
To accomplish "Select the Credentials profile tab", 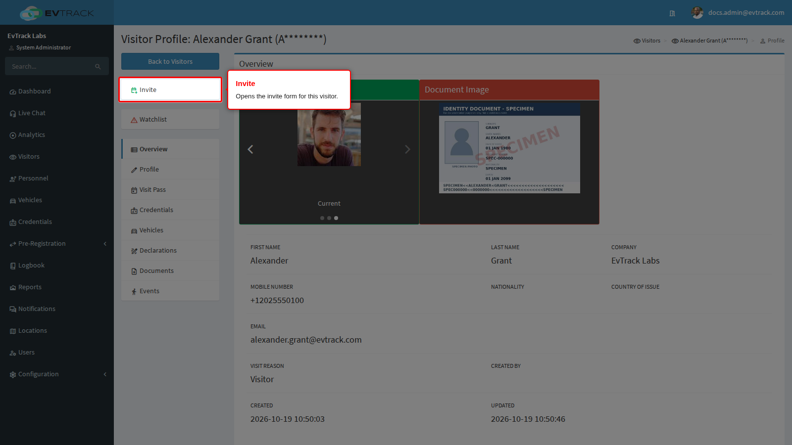I will [170, 210].
